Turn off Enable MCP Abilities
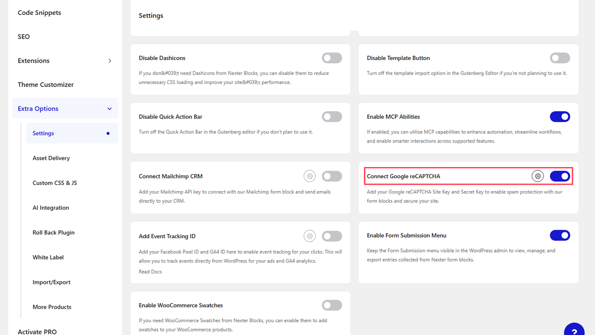Screen dimensions: 595x335 (560, 117)
